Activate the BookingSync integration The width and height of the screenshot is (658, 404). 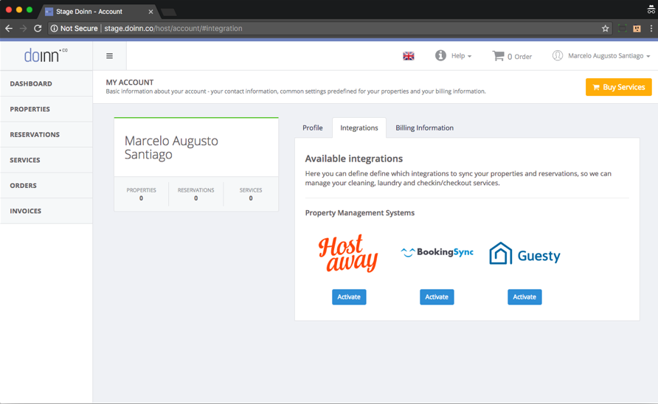pyautogui.click(x=437, y=296)
